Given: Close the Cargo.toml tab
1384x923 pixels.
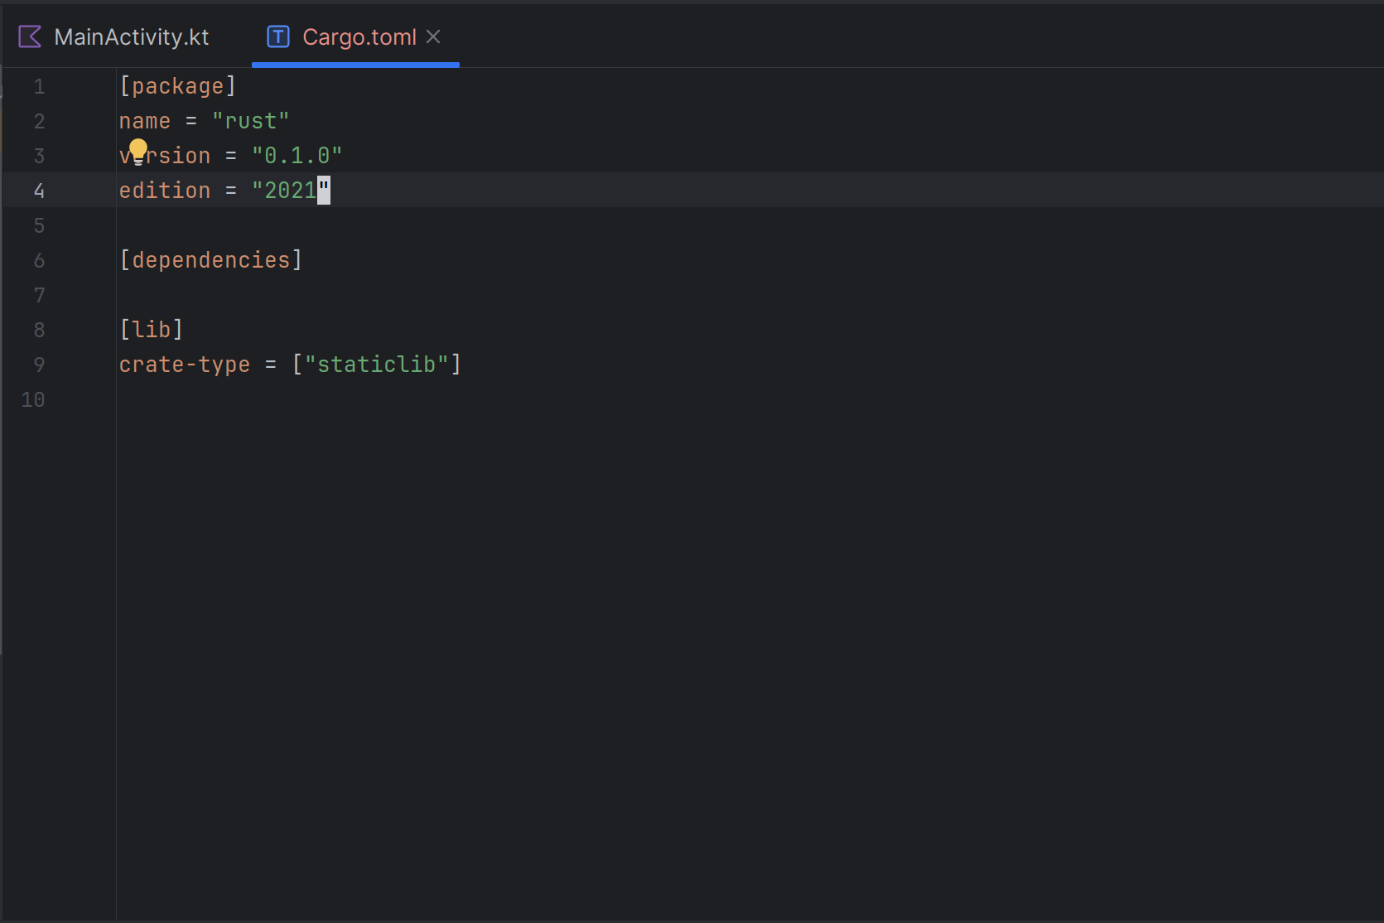Looking at the screenshot, I should [433, 36].
